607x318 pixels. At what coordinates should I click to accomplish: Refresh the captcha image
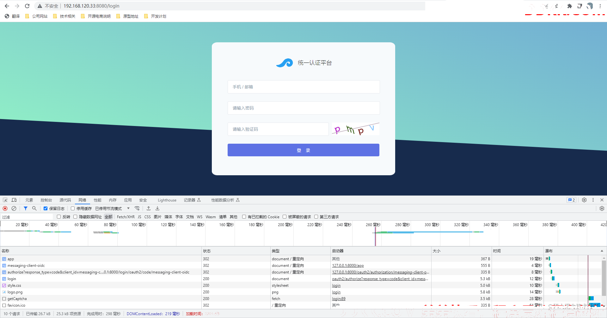pyautogui.click(x=355, y=129)
